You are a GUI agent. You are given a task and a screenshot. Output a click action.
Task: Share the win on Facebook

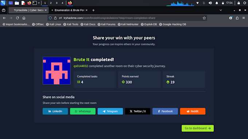[165, 111]
